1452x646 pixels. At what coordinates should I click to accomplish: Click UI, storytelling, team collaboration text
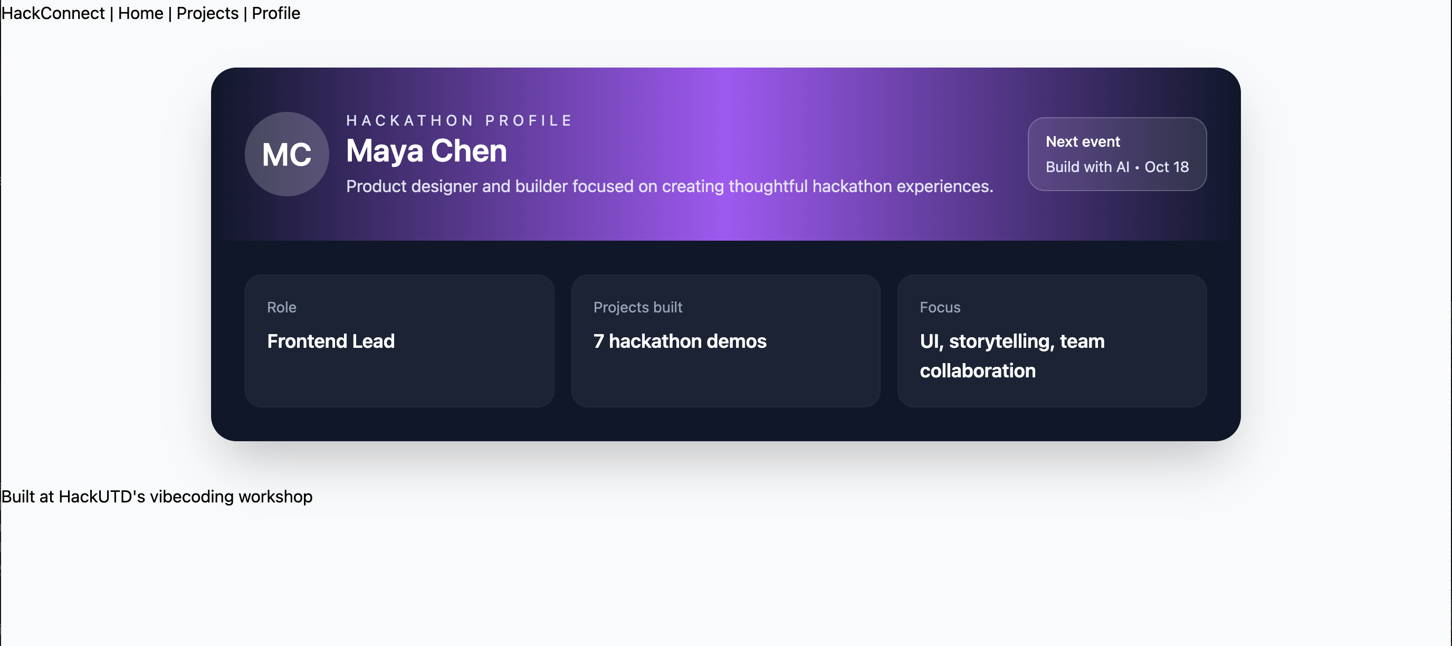pos(1012,356)
